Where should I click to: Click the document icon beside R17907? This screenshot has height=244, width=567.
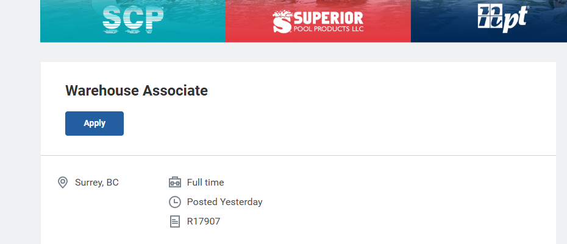174,221
